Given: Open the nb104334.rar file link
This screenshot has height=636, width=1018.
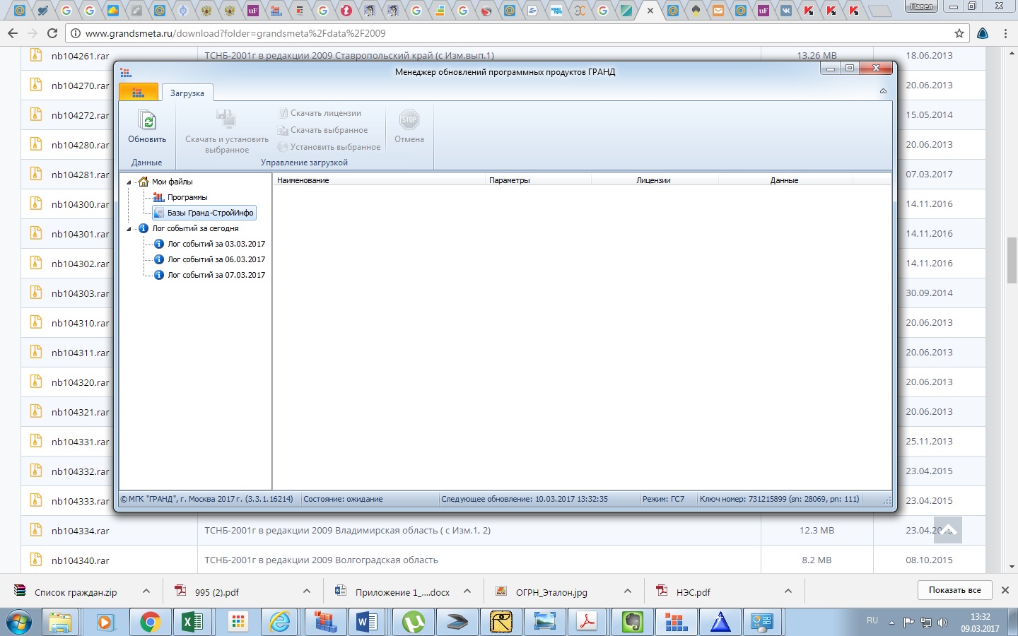Looking at the screenshot, I should coord(81,531).
